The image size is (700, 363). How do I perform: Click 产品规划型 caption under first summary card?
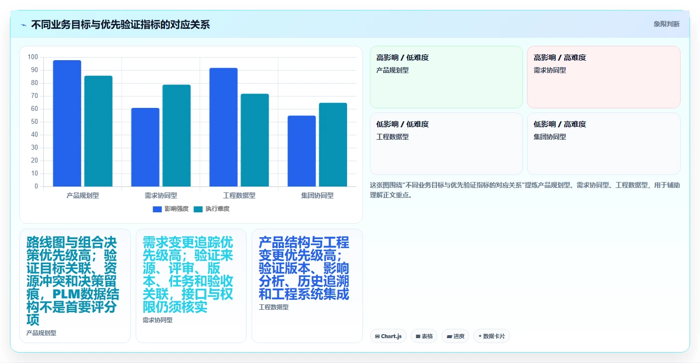pyautogui.click(x=41, y=333)
